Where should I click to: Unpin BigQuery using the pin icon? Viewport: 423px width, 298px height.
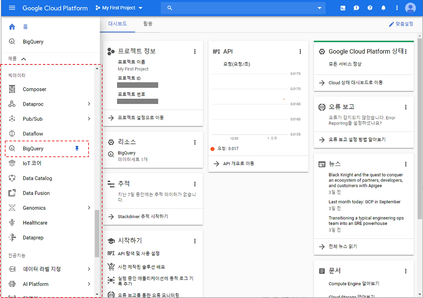click(77, 149)
